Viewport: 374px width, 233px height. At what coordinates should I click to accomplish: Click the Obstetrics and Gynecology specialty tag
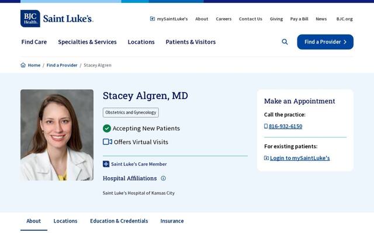(x=131, y=112)
